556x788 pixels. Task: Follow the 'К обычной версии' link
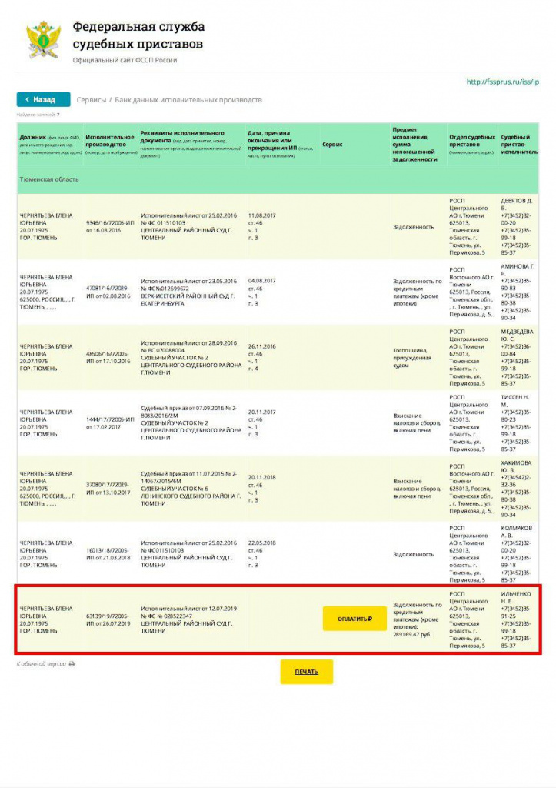tap(42, 663)
